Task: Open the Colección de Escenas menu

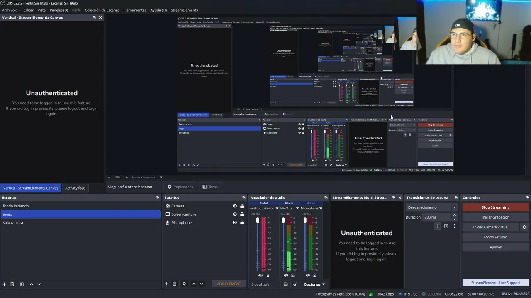Action: click(x=102, y=10)
